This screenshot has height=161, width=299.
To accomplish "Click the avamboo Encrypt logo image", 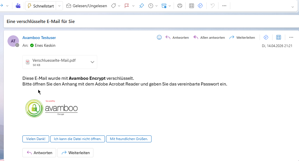I will tap(51, 108).
